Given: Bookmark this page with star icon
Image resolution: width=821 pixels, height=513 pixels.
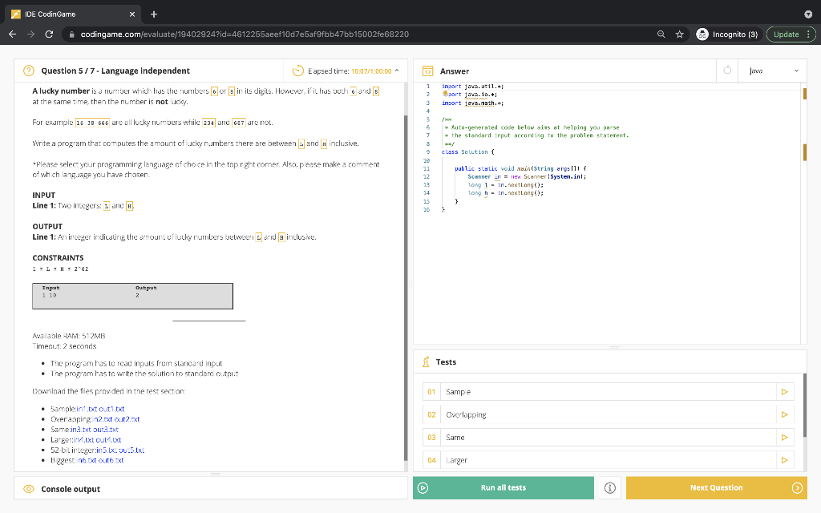Looking at the screenshot, I should coord(679,34).
